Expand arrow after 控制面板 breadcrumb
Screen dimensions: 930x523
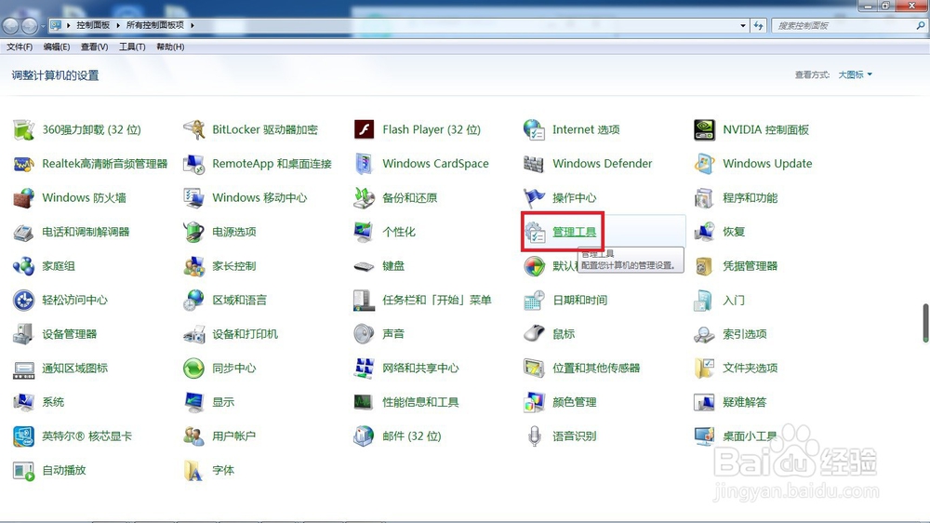(x=118, y=25)
